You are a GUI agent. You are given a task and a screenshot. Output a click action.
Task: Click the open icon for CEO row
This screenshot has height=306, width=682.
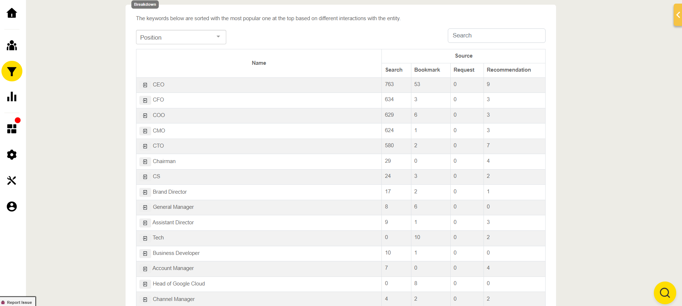tap(145, 85)
